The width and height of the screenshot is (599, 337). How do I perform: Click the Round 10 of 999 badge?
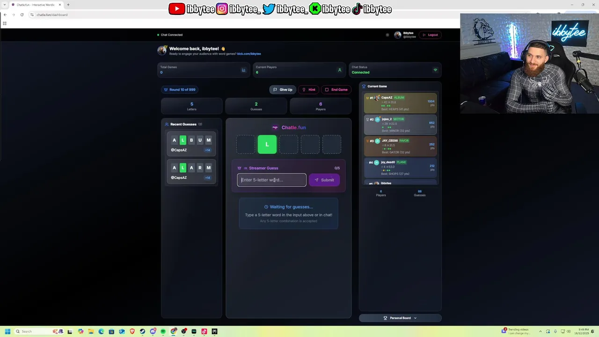[180, 89]
